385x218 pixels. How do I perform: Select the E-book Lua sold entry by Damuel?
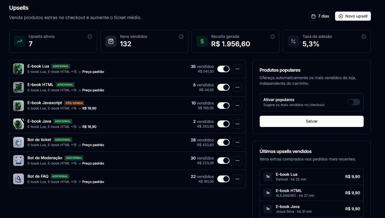click(x=312, y=177)
